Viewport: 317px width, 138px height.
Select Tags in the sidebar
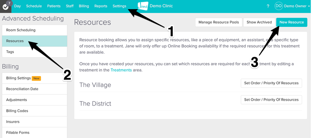[x=35, y=52]
